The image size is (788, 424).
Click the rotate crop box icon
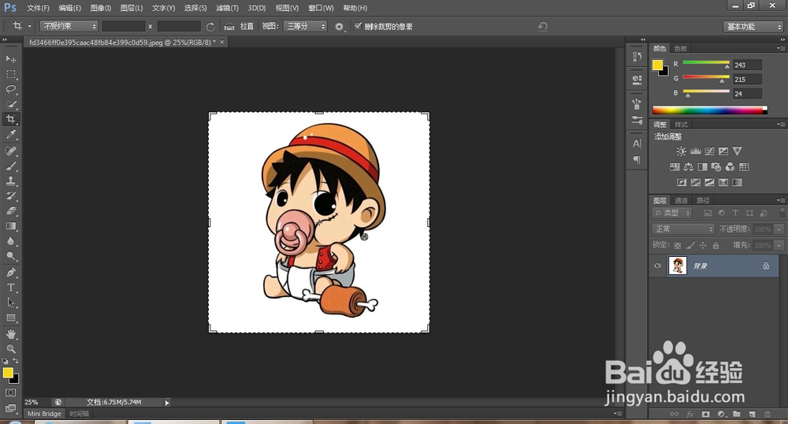coord(210,27)
